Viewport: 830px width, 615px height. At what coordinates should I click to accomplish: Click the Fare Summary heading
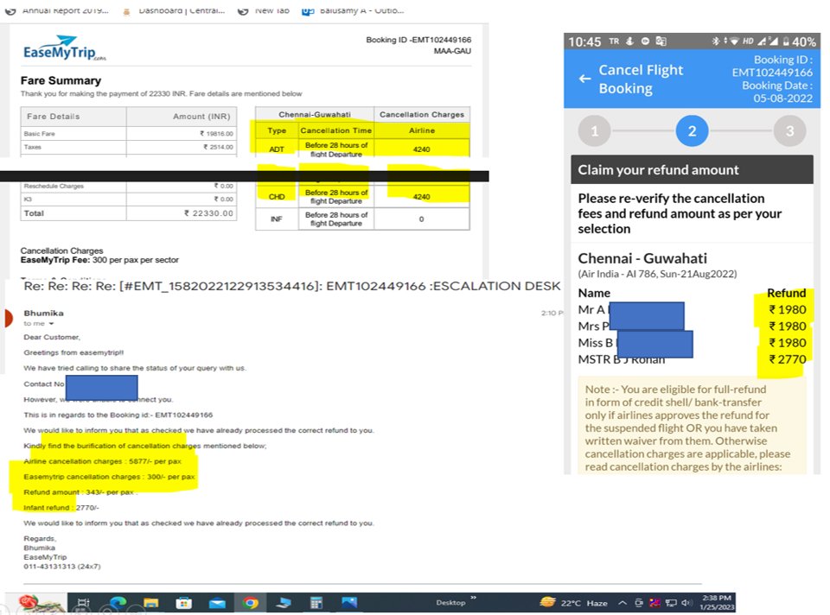click(x=61, y=80)
